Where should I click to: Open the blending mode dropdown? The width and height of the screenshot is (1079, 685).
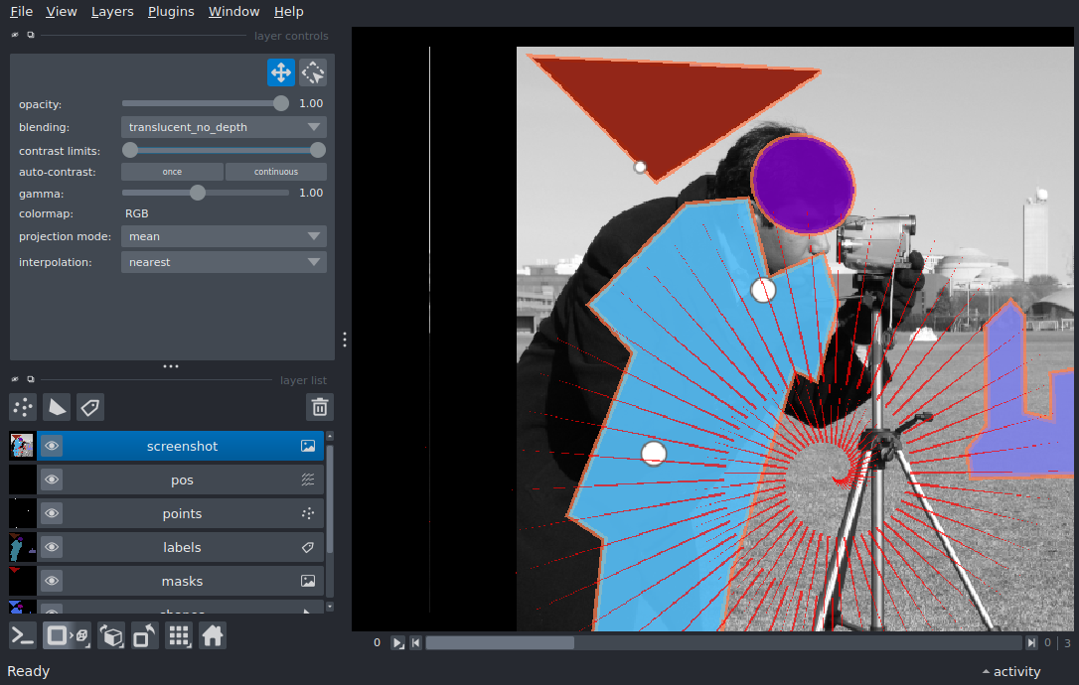point(224,127)
